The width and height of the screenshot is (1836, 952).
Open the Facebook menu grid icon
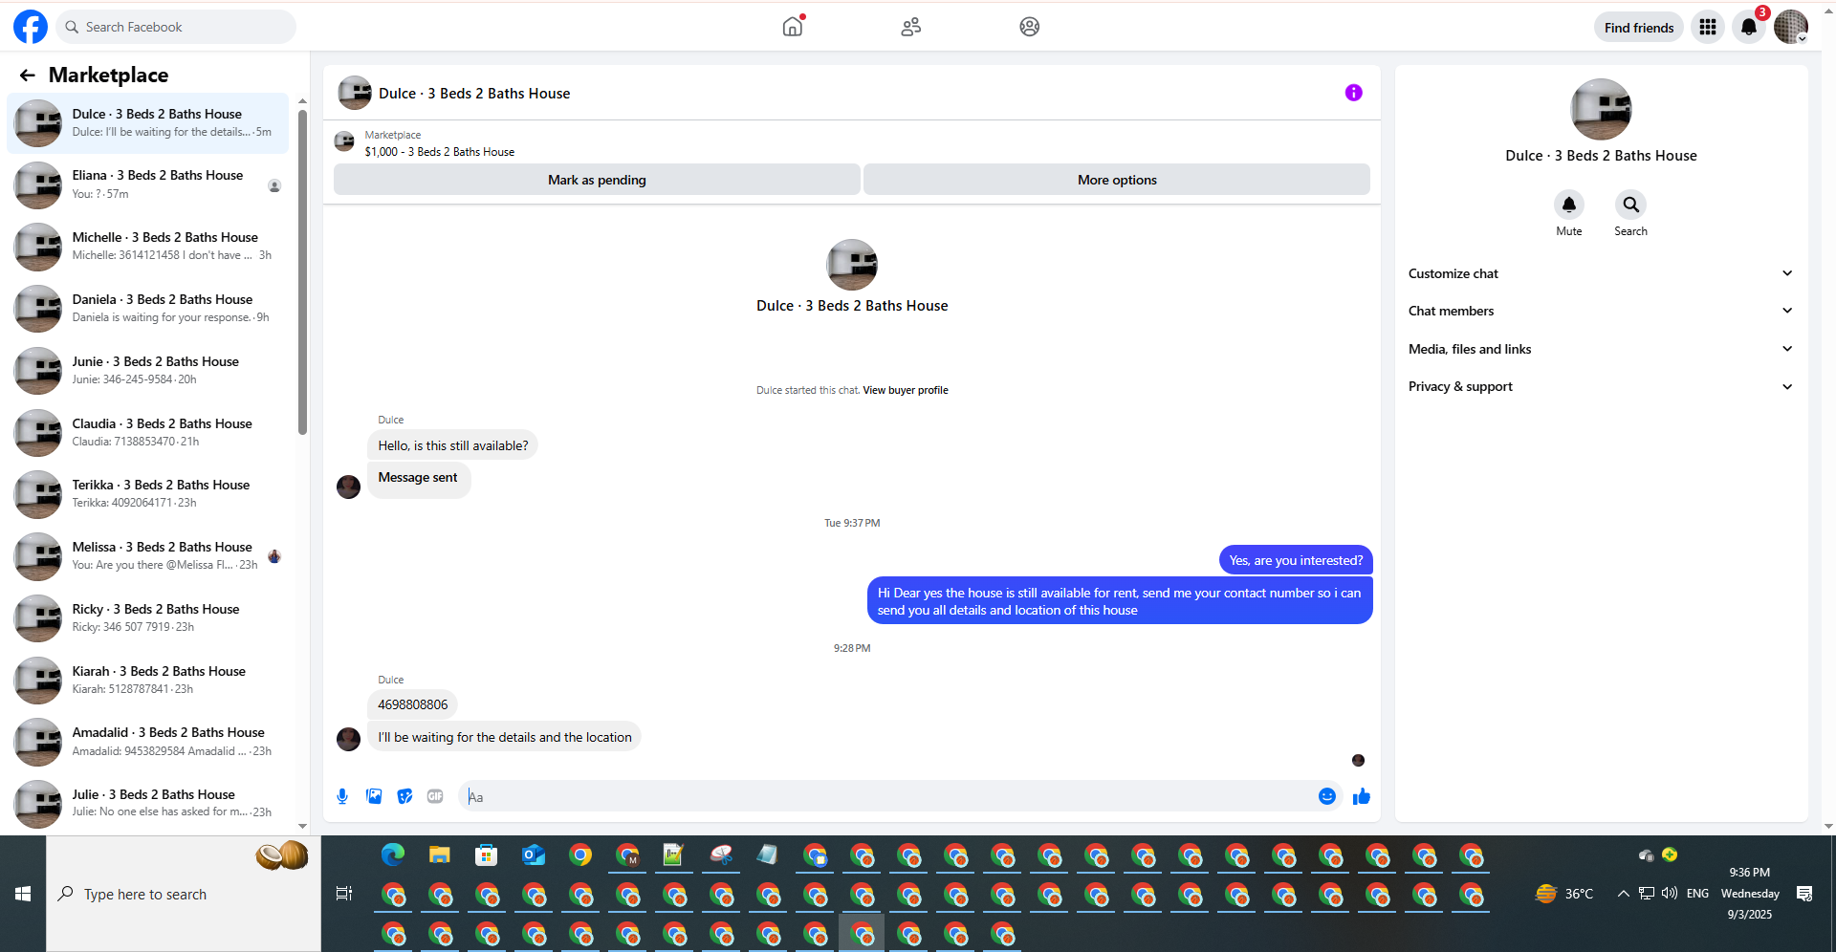click(1708, 27)
